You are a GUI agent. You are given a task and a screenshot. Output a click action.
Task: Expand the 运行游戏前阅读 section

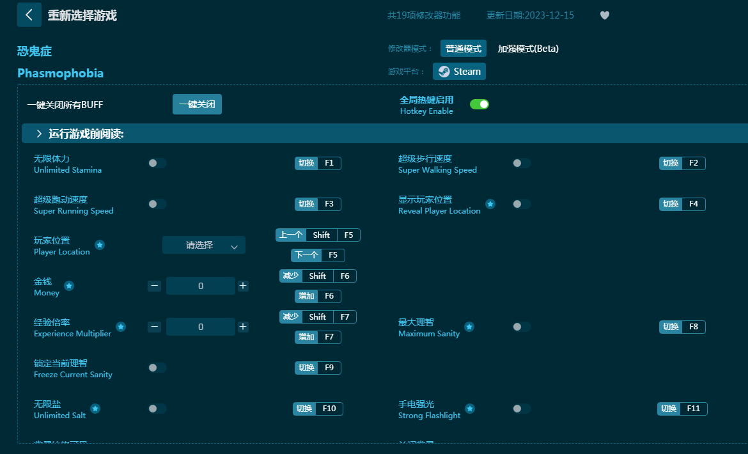point(384,134)
